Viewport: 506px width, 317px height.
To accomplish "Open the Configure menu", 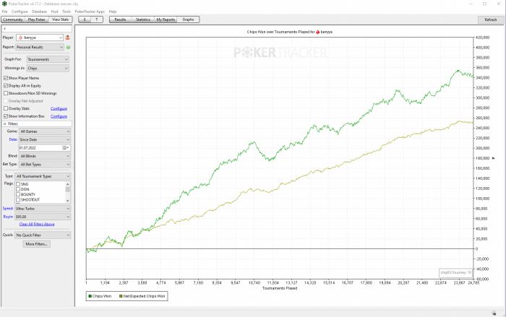I will [x=20, y=12].
